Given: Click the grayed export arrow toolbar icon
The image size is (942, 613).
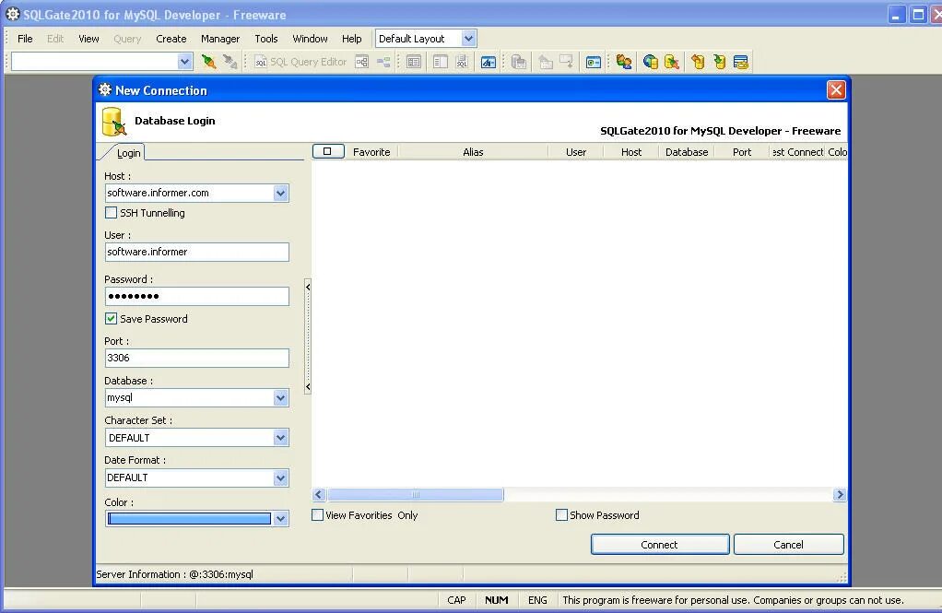Looking at the screenshot, I should (545, 61).
